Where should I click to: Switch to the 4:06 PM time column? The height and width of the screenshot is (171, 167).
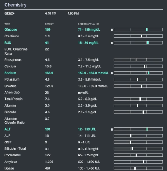click(x=73, y=13)
